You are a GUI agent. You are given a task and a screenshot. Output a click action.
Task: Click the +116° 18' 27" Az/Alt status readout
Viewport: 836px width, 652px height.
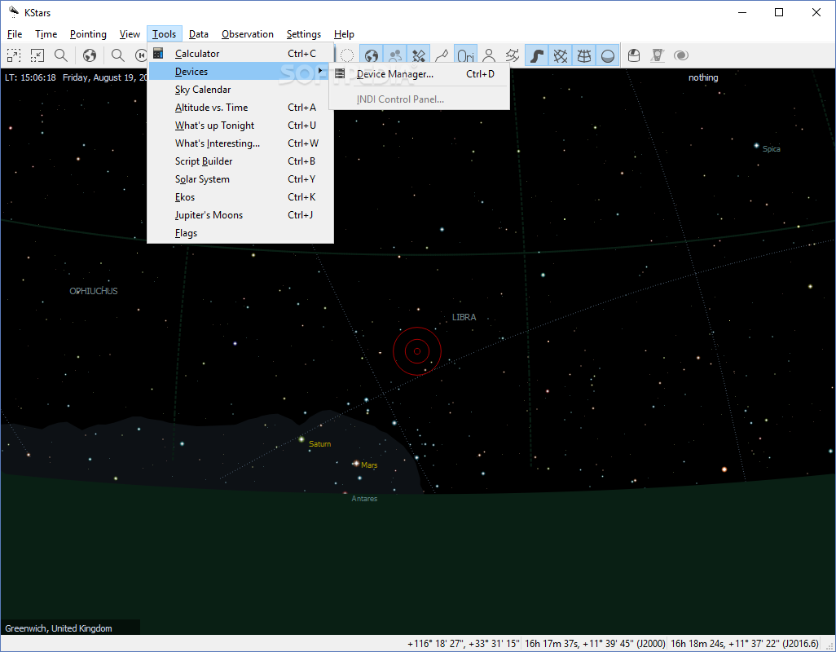[x=463, y=644]
